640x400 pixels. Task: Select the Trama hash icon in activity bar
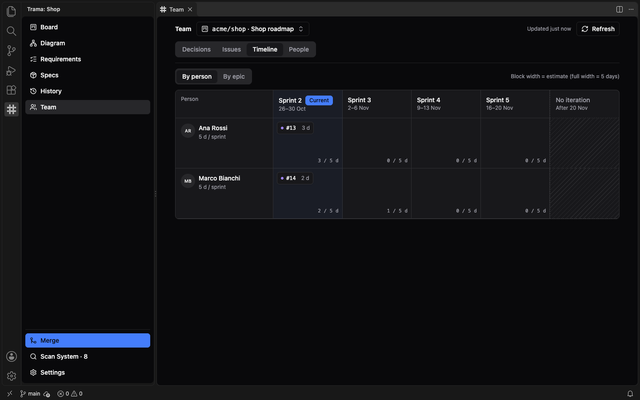click(x=12, y=109)
